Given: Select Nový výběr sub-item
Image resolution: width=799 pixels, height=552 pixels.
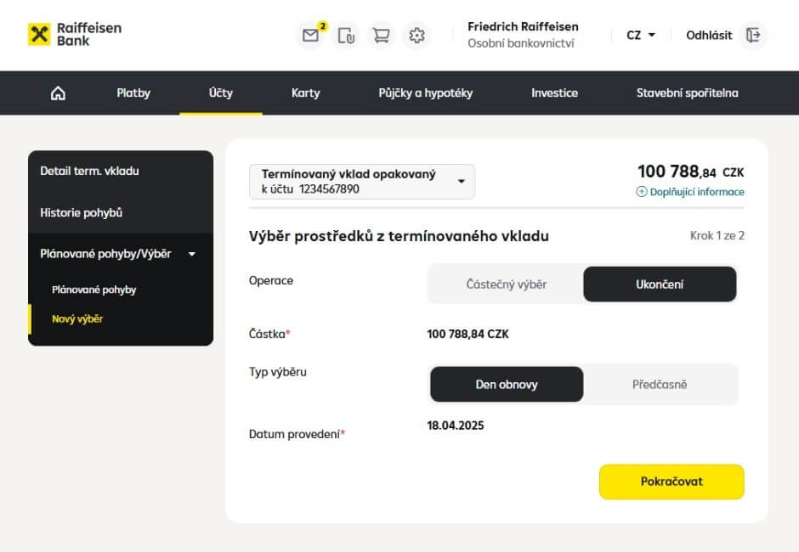Looking at the screenshot, I should coord(77,318).
